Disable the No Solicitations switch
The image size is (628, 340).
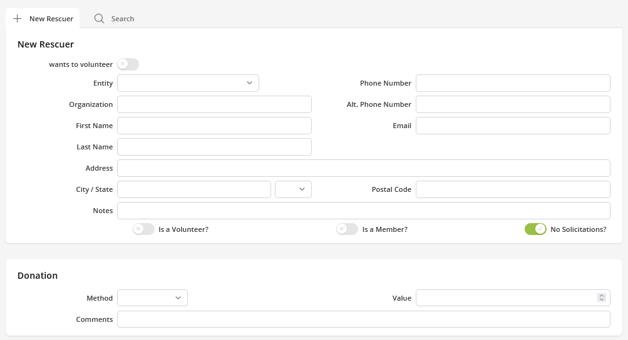click(535, 229)
